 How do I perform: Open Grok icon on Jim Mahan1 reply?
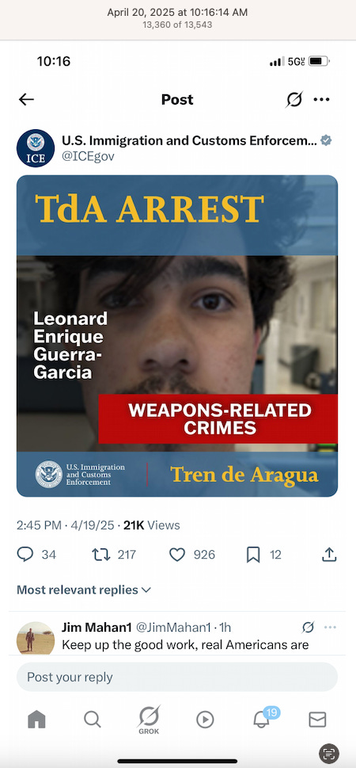(308, 627)
